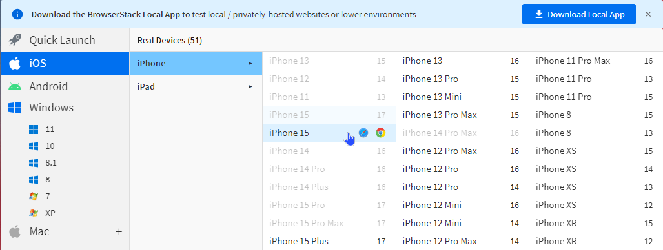Select Windows 7 version icon

[34, 197]
